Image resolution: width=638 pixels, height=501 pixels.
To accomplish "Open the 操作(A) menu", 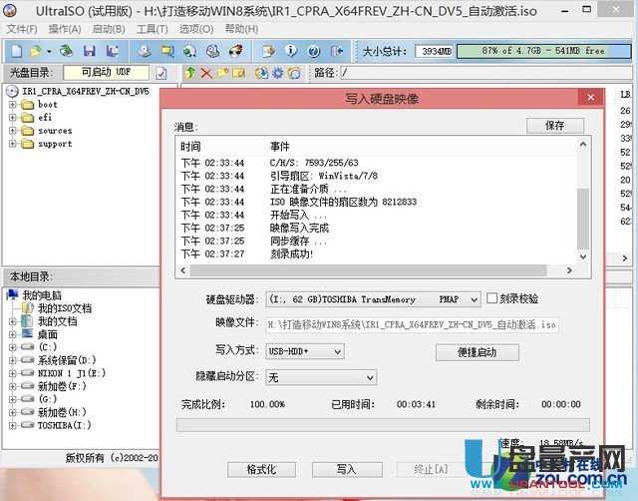I will point(65,29).
